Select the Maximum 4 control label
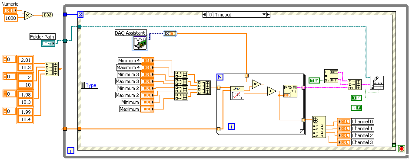This screenshot has height=164, width=419. click(x=128, y=68)
